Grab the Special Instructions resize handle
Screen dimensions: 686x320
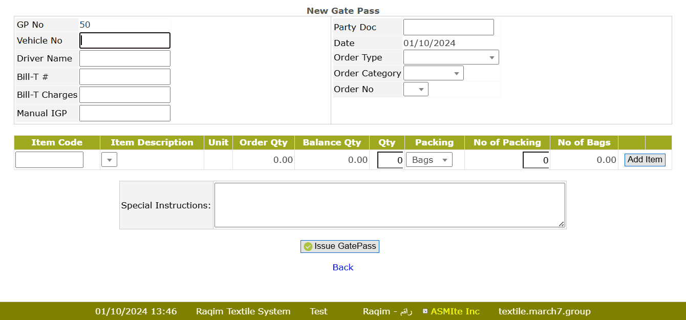coord(562,224)
